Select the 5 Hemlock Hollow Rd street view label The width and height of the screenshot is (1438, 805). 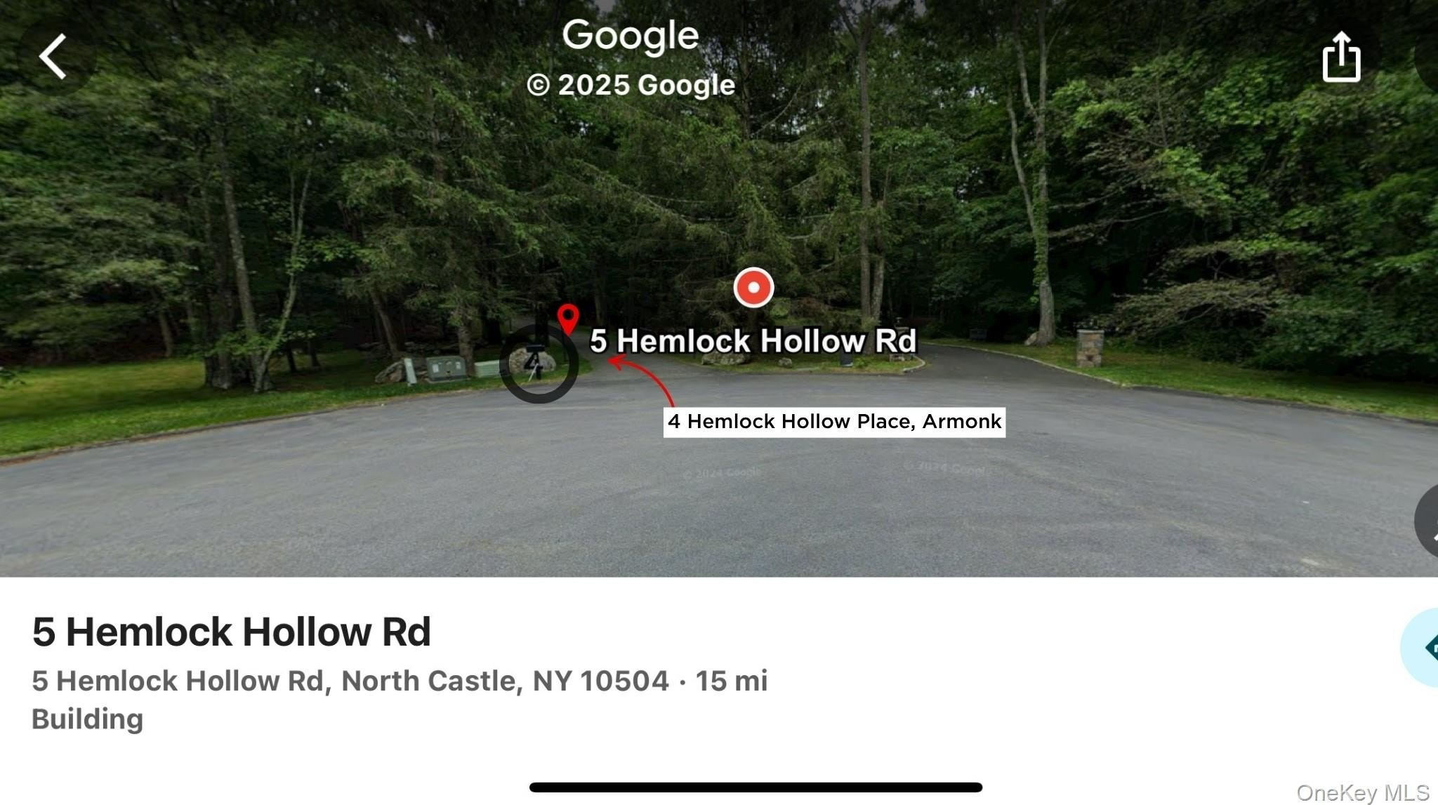(753, 341)
